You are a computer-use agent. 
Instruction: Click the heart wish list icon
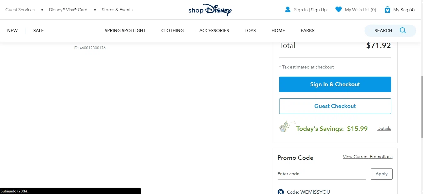click(338, 10)
